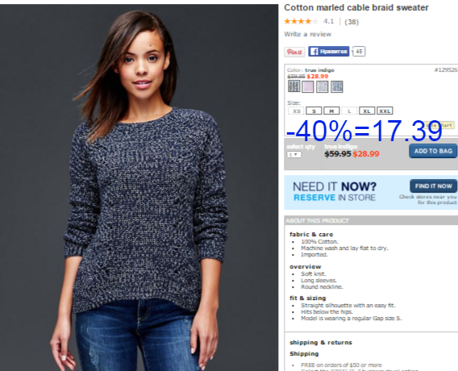Click the Facebook like button
Viewport: 458px width, 371px height.
[329, 52]
